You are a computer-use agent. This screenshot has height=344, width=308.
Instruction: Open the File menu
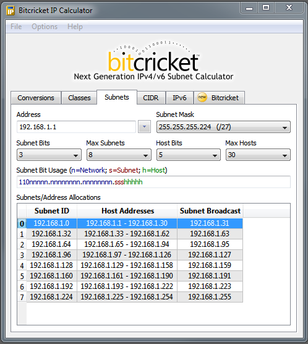pos(16,27)
